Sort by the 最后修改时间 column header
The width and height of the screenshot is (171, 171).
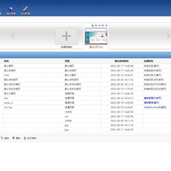pyautogui.click(x=122, y=61)
